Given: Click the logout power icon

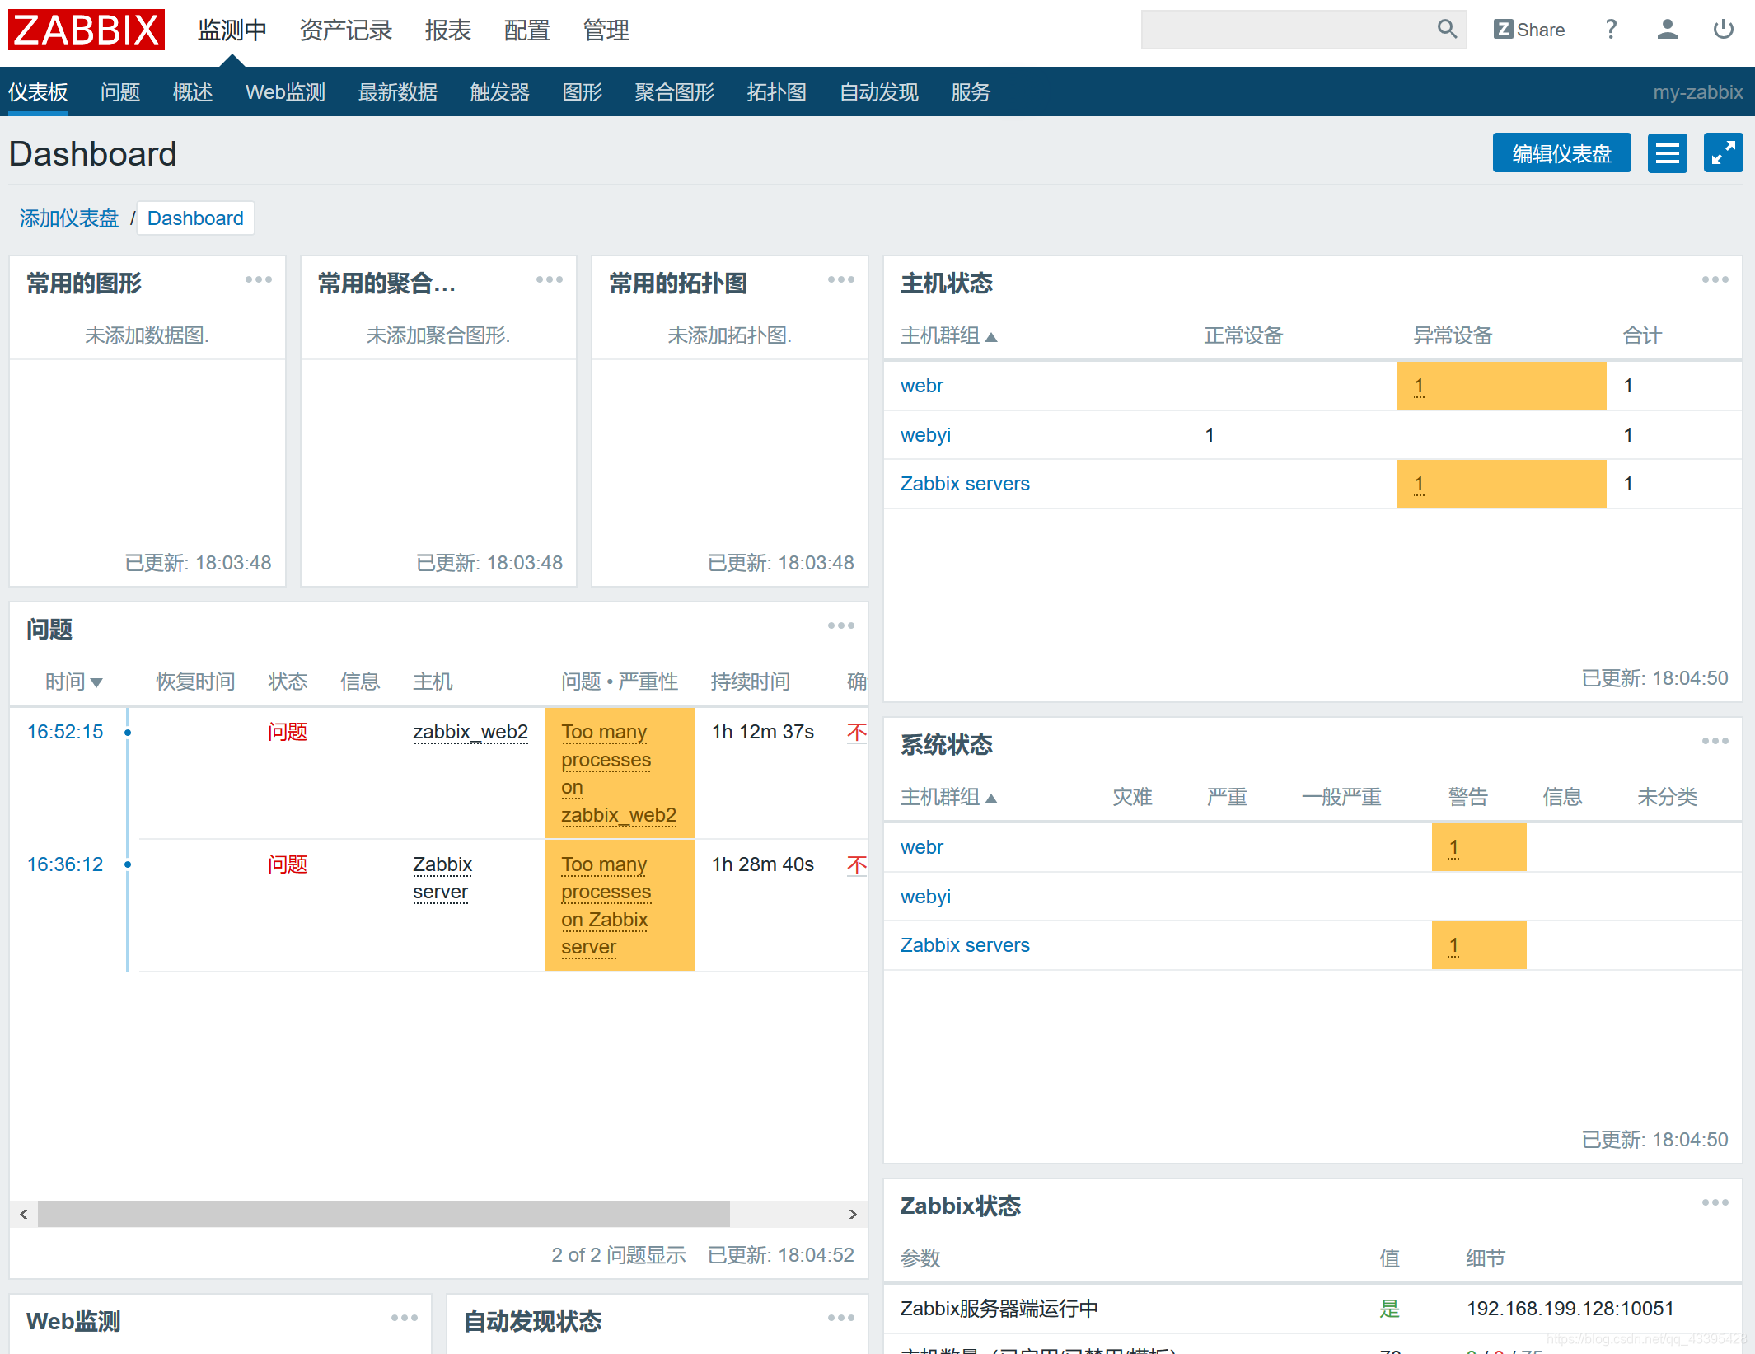Looking at the screenshot, I should [x=1723, y=30].
